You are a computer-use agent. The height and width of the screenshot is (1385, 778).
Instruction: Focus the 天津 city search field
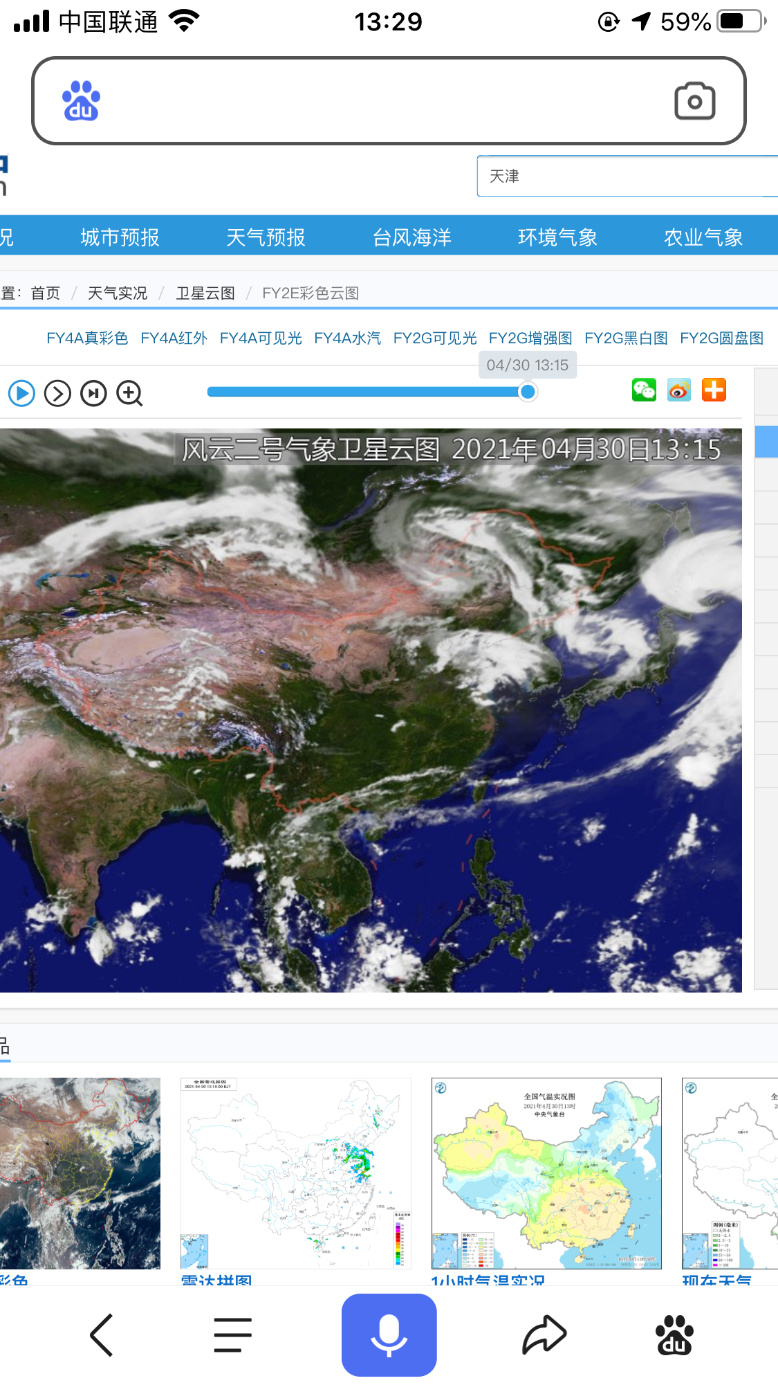[627, 176]
